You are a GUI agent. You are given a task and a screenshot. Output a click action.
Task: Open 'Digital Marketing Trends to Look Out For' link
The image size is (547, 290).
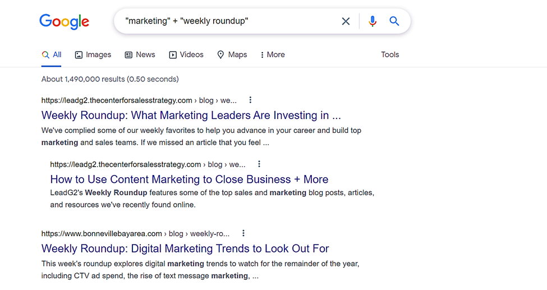[185, 248]
